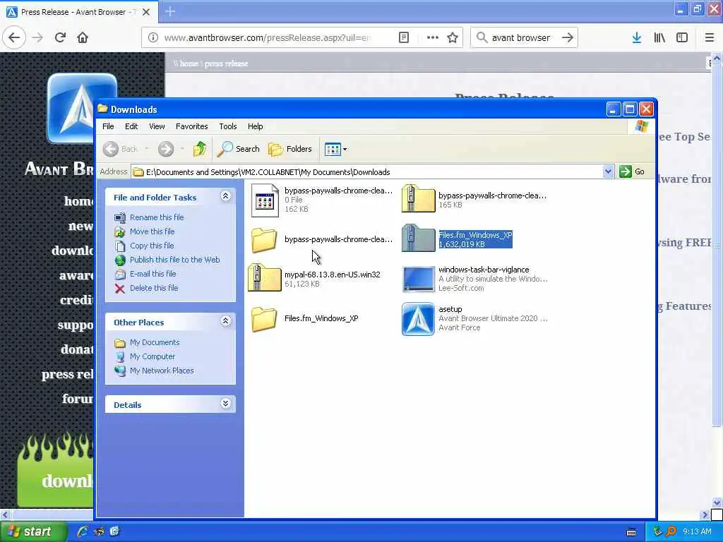Select the asetup Avant Browser installer icon
The height and width of the screenshot is (542, 723).
click(418, 319)
